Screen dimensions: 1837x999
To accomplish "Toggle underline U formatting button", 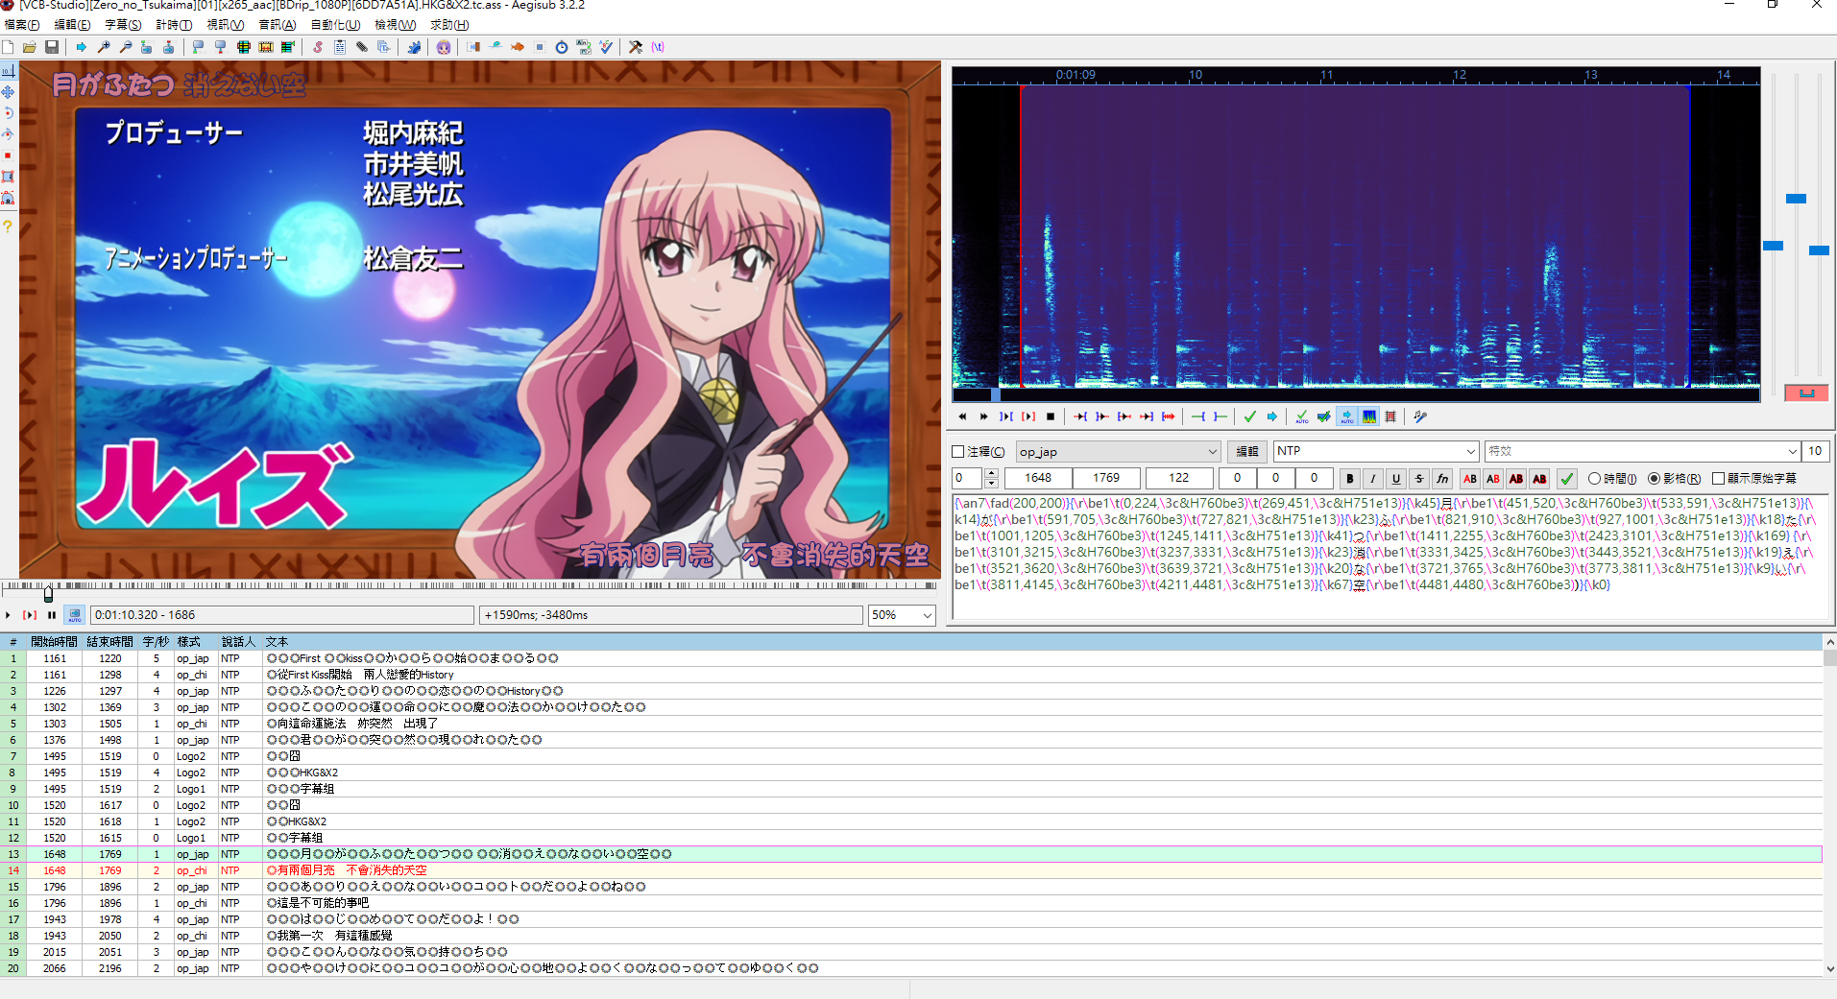I will point(1396,479).
